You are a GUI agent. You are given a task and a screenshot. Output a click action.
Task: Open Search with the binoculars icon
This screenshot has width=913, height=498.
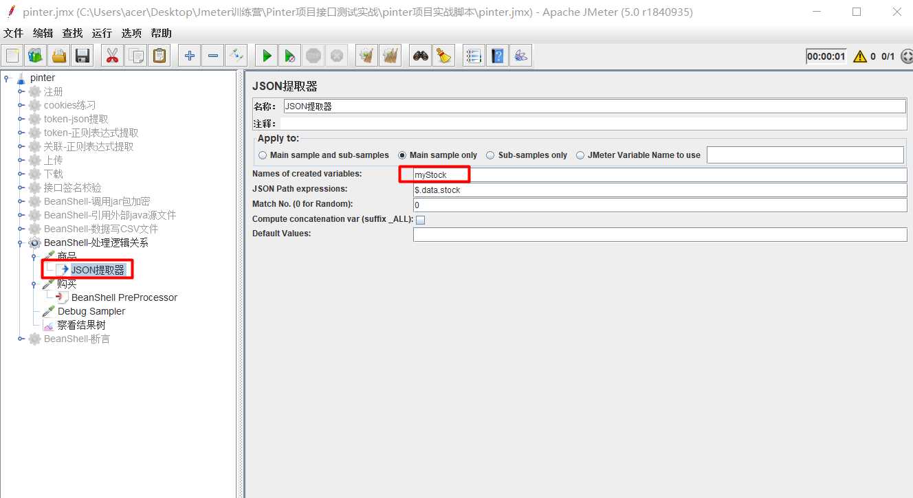420,56
